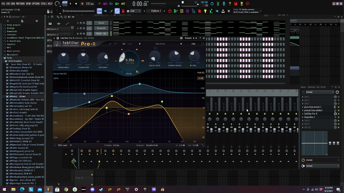Viewport: 344px width, 193px height.
Task: Open the EDIT menu
Action: 8,4
